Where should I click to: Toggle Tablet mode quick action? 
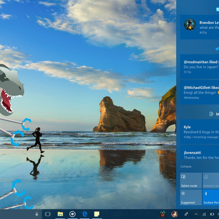tap(191, 181)
